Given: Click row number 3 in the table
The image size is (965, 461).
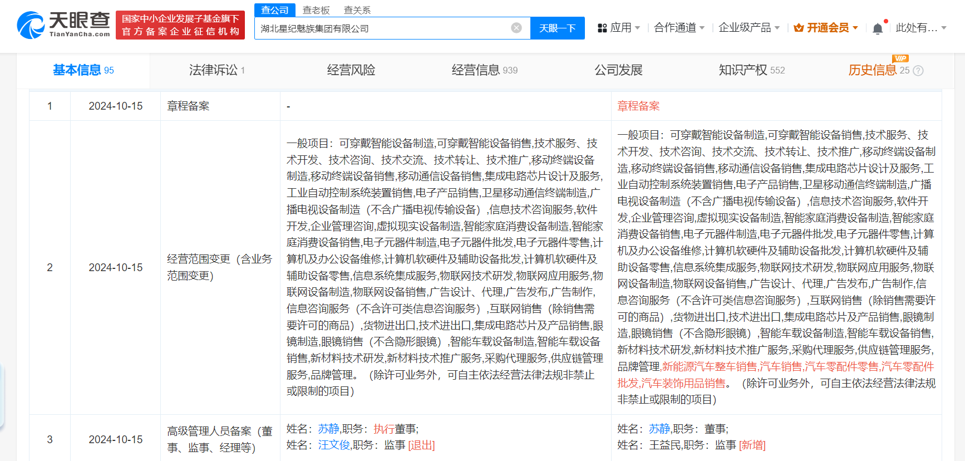Looking at the screenshot, I should [x=50, y=439].
